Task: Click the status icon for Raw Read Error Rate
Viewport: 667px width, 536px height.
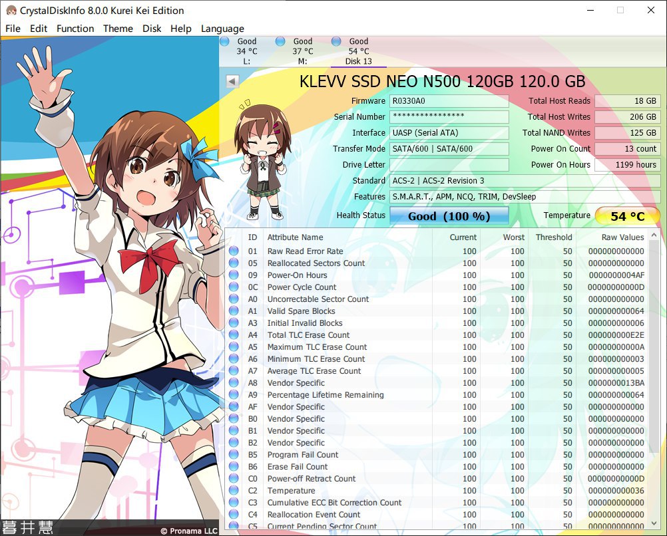Action: [x=234, y=251]
